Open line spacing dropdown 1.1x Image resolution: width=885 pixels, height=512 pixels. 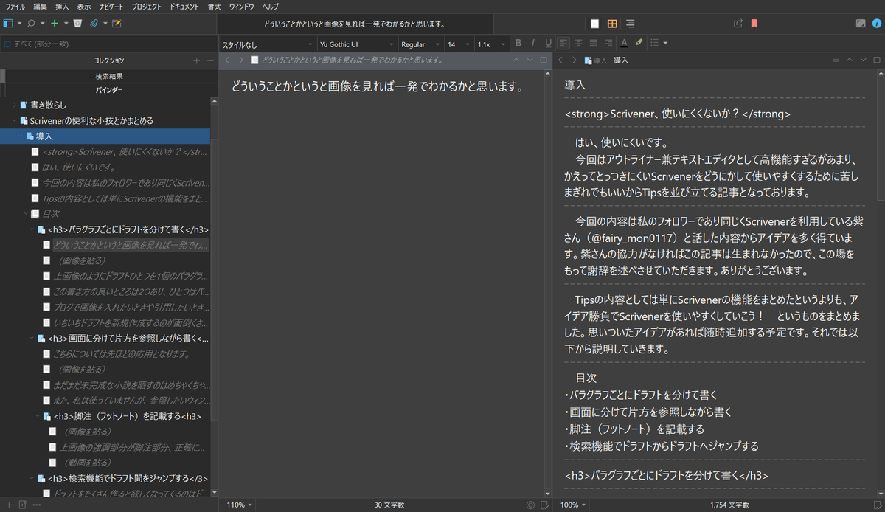[491, 44]
